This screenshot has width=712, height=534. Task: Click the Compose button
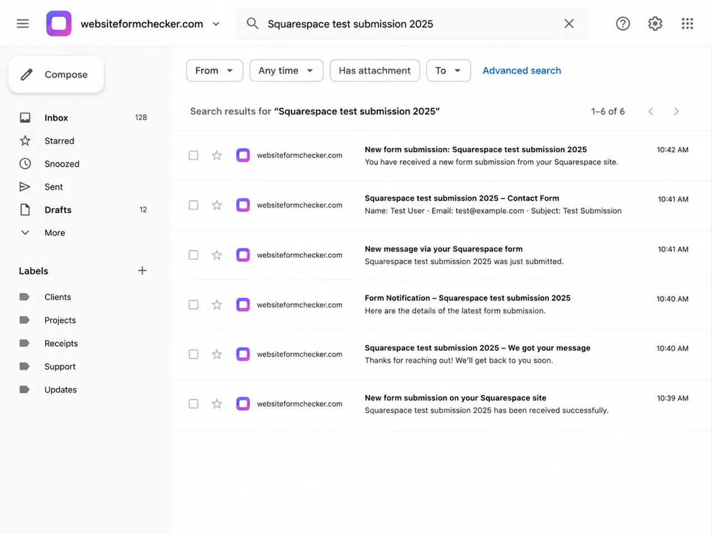tap(56, 75)
